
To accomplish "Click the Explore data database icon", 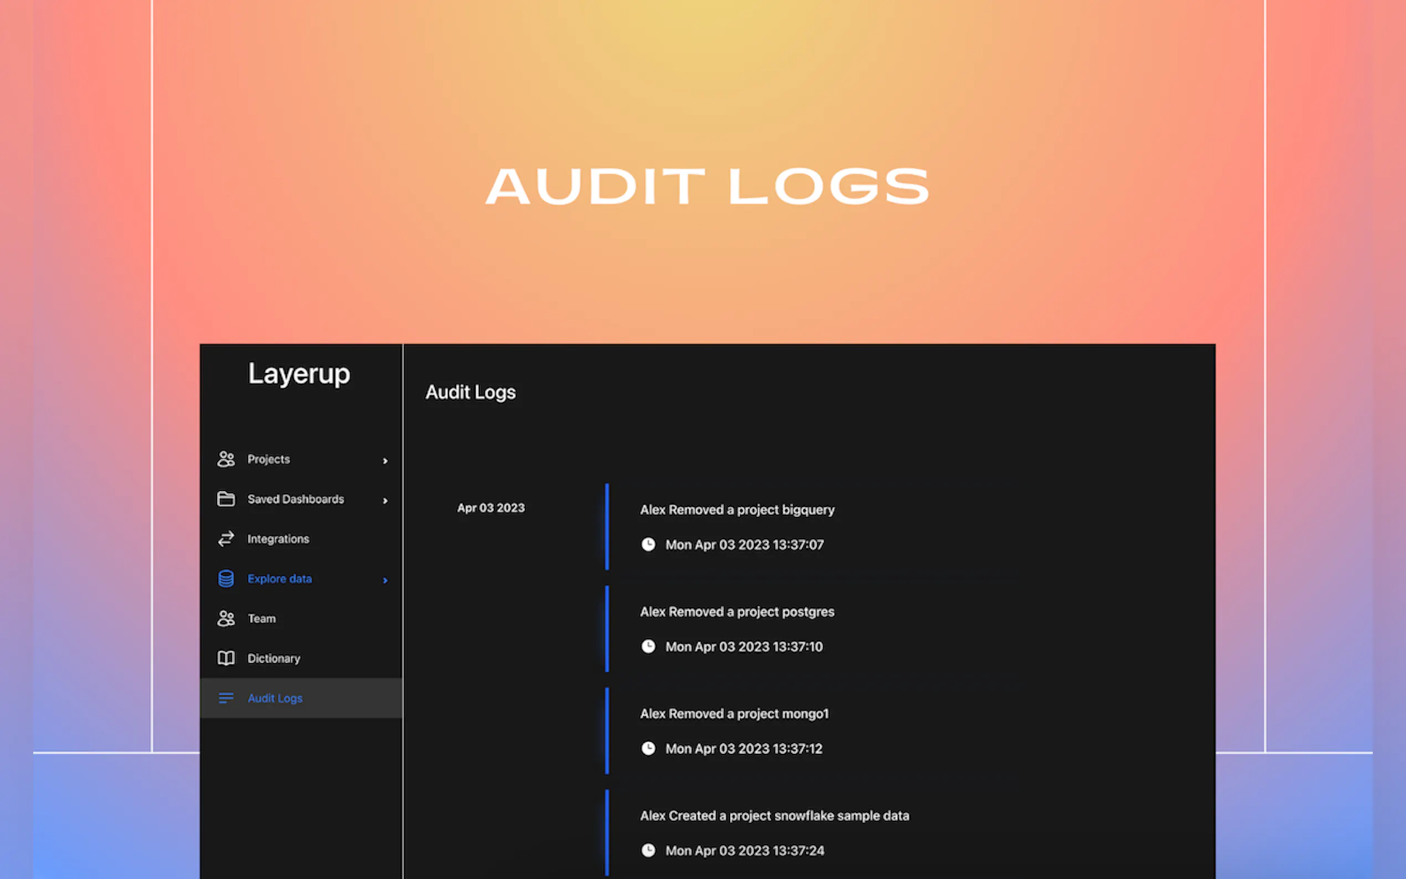I will 225,578.
